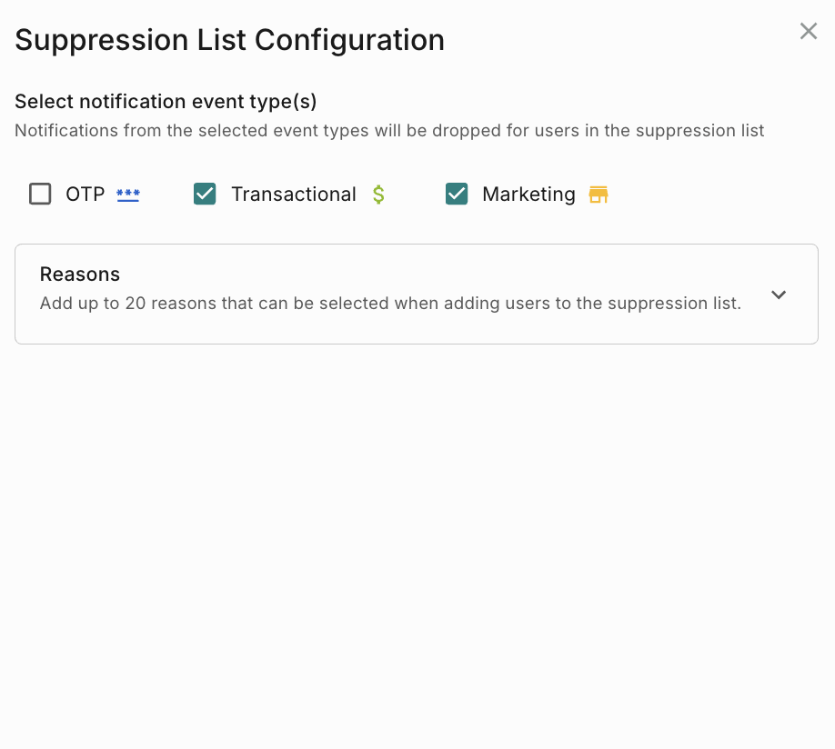835x749 pixels.
Task: Uncheck the Marketing event type checkbox
Action: click(x=457, y=195)
